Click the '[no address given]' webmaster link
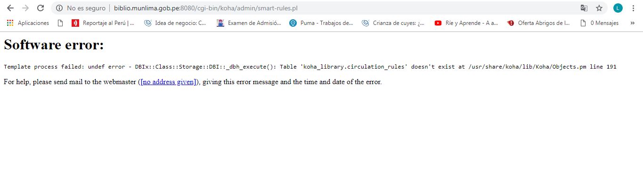The height and width of the screenshot is (195, 643). (168, 82)
